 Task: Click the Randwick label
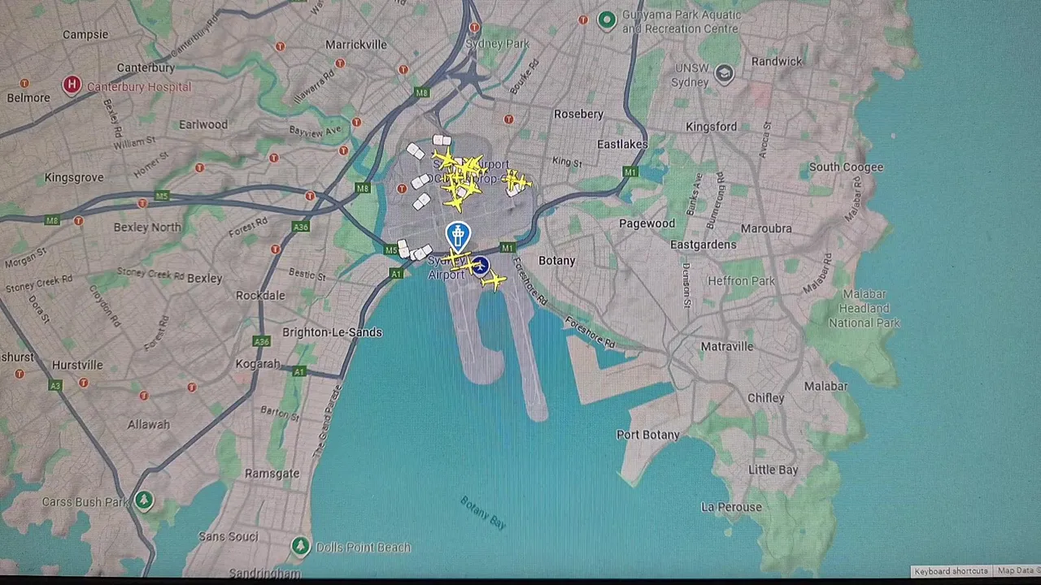[777, 61]
